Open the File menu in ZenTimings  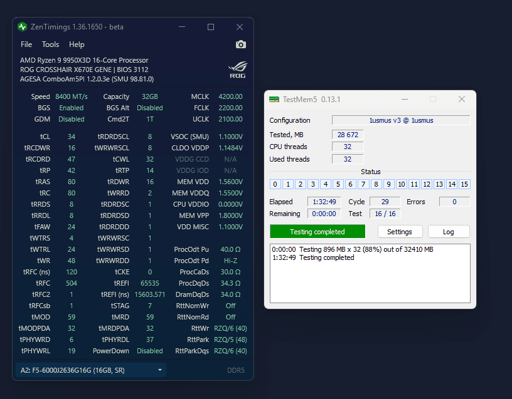26,44
